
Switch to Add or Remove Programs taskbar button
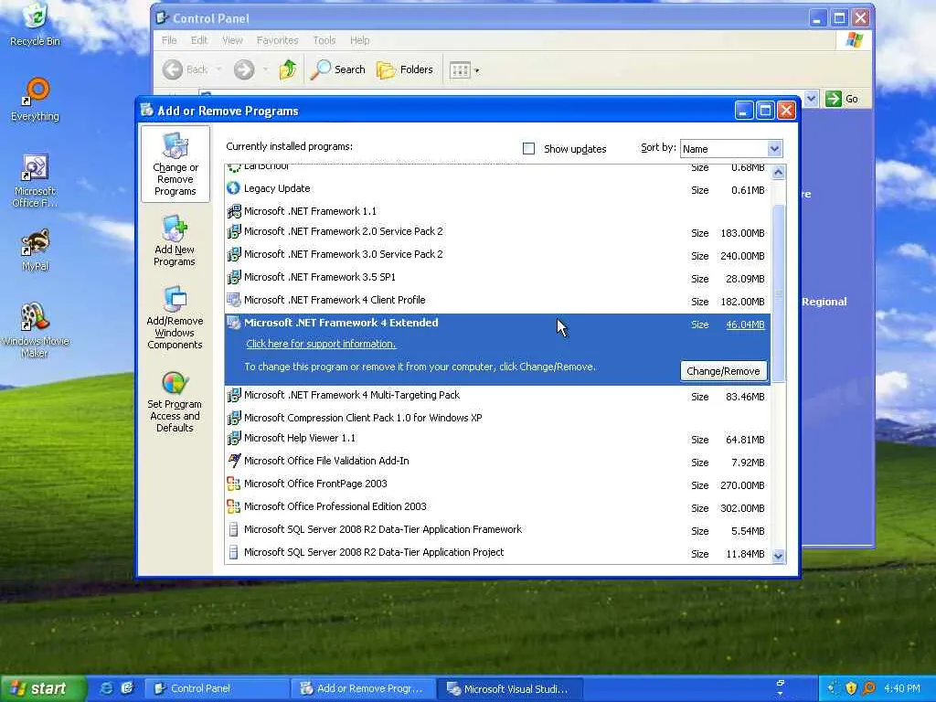(362, 688)
